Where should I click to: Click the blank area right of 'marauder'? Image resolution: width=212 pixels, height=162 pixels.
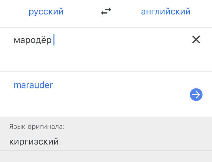[121, 85]
